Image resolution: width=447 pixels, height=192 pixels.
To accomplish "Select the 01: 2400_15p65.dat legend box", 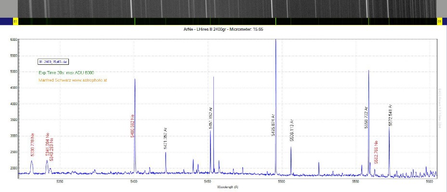I will tap(53, 61).
